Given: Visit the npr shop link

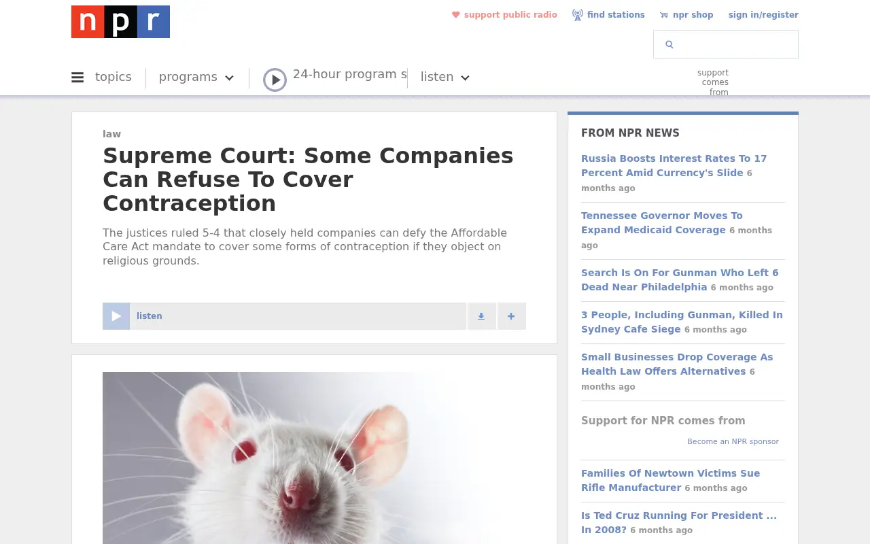Looking at the screenshot, I should click(x=693, y=15).
